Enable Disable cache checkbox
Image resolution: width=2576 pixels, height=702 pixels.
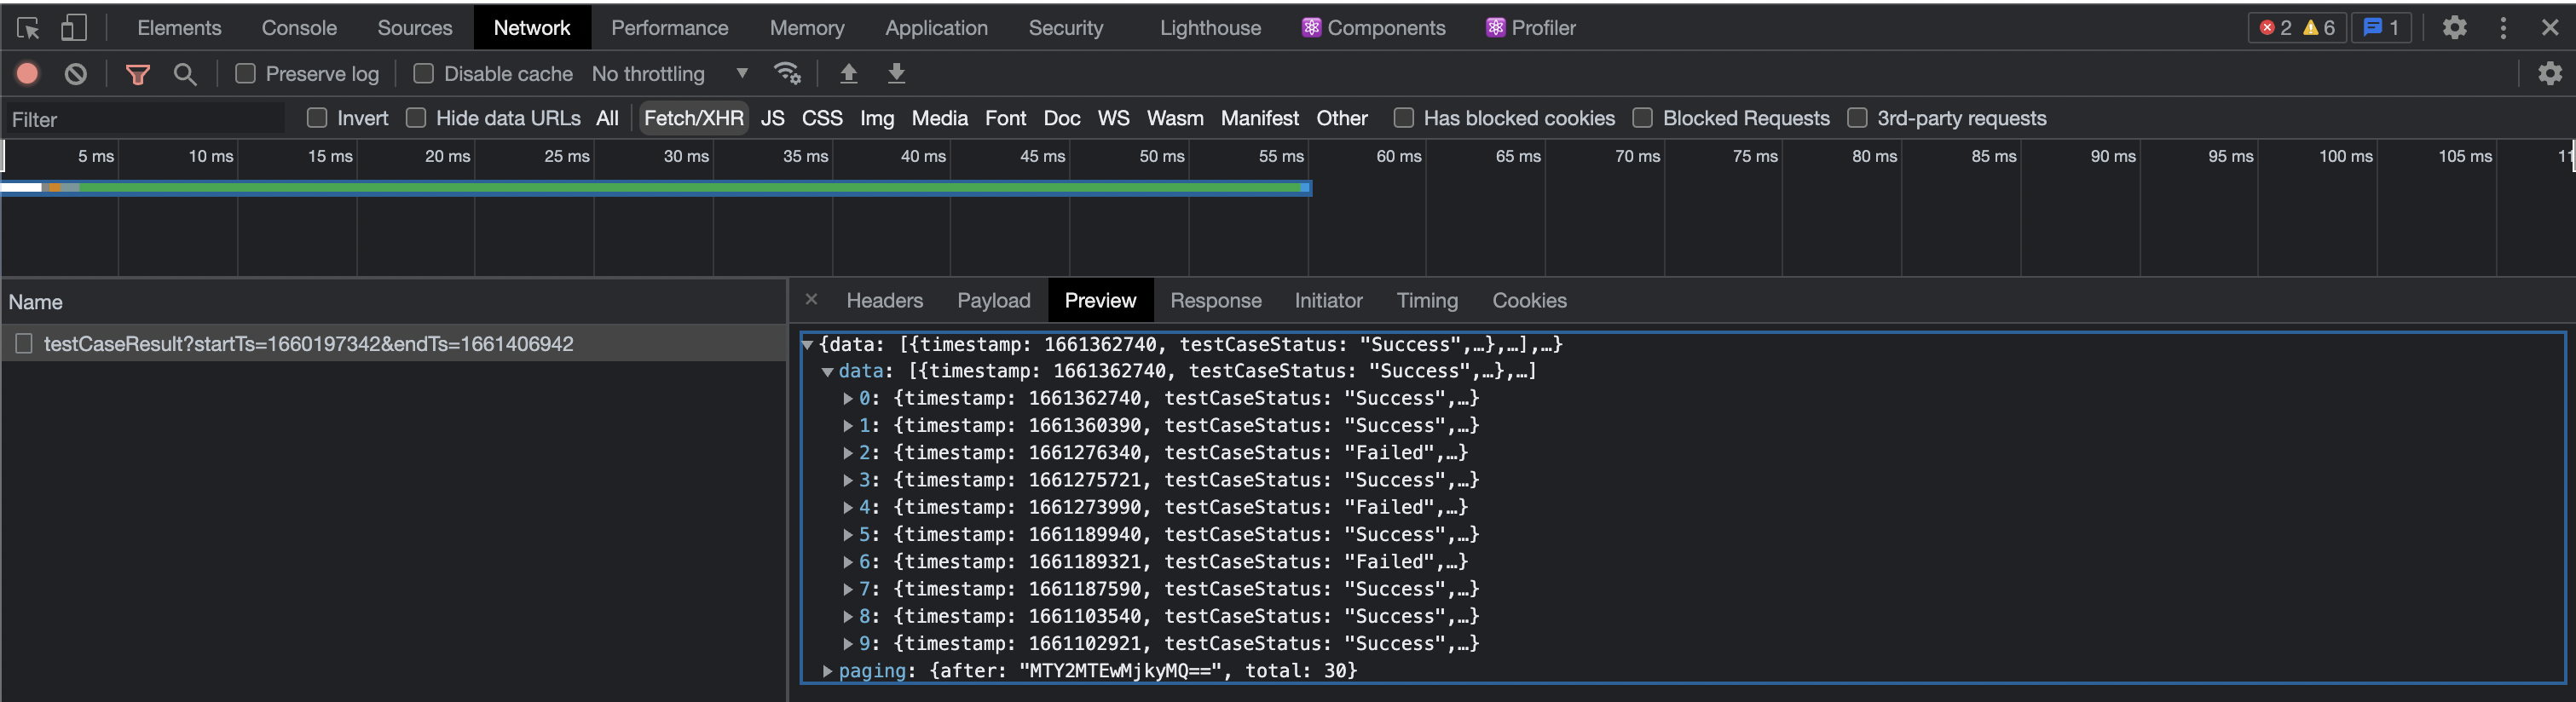[423, 73]
